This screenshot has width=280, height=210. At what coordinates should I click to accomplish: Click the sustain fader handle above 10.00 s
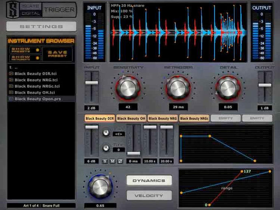click(x=150, y=127)
